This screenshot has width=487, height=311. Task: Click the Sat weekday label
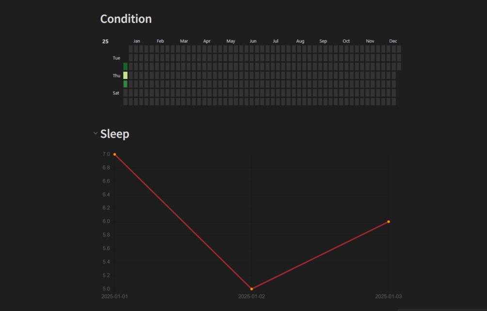pyautogui.click(x=116, y=93)
